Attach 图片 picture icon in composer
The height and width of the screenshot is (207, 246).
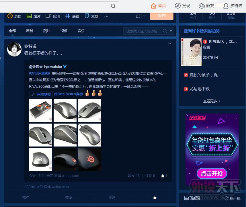pos(29,16)
